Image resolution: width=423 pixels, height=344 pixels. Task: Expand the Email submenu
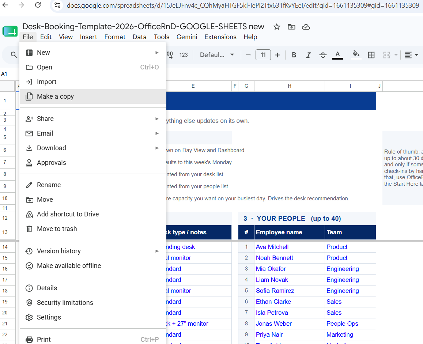(x=93, y=133)
